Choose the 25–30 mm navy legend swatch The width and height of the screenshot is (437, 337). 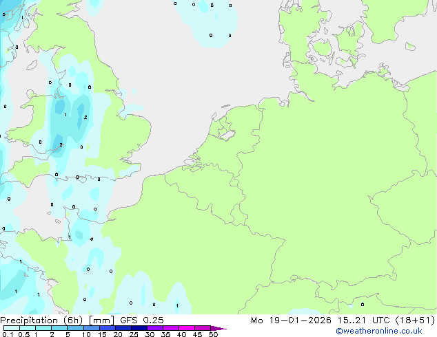(139, 328)
